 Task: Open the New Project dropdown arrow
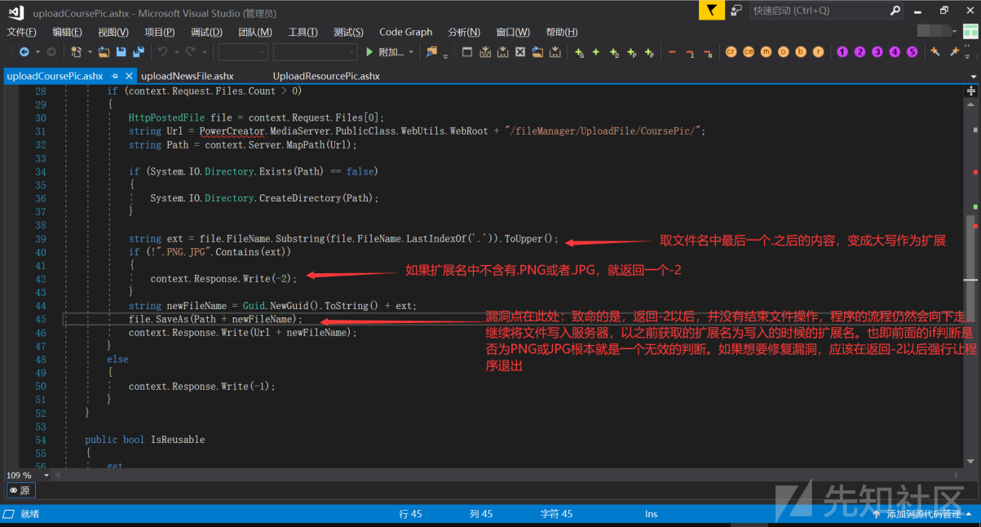89,52
